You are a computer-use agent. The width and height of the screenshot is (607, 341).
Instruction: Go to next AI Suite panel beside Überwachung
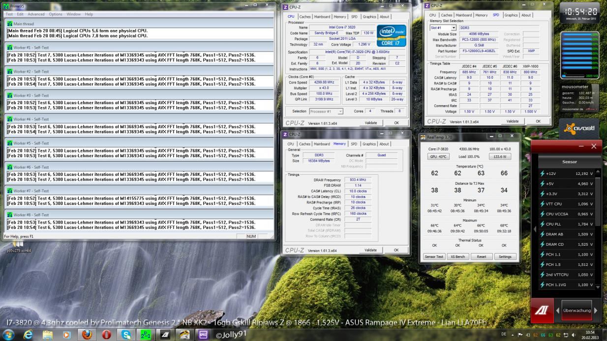[596, 310]
